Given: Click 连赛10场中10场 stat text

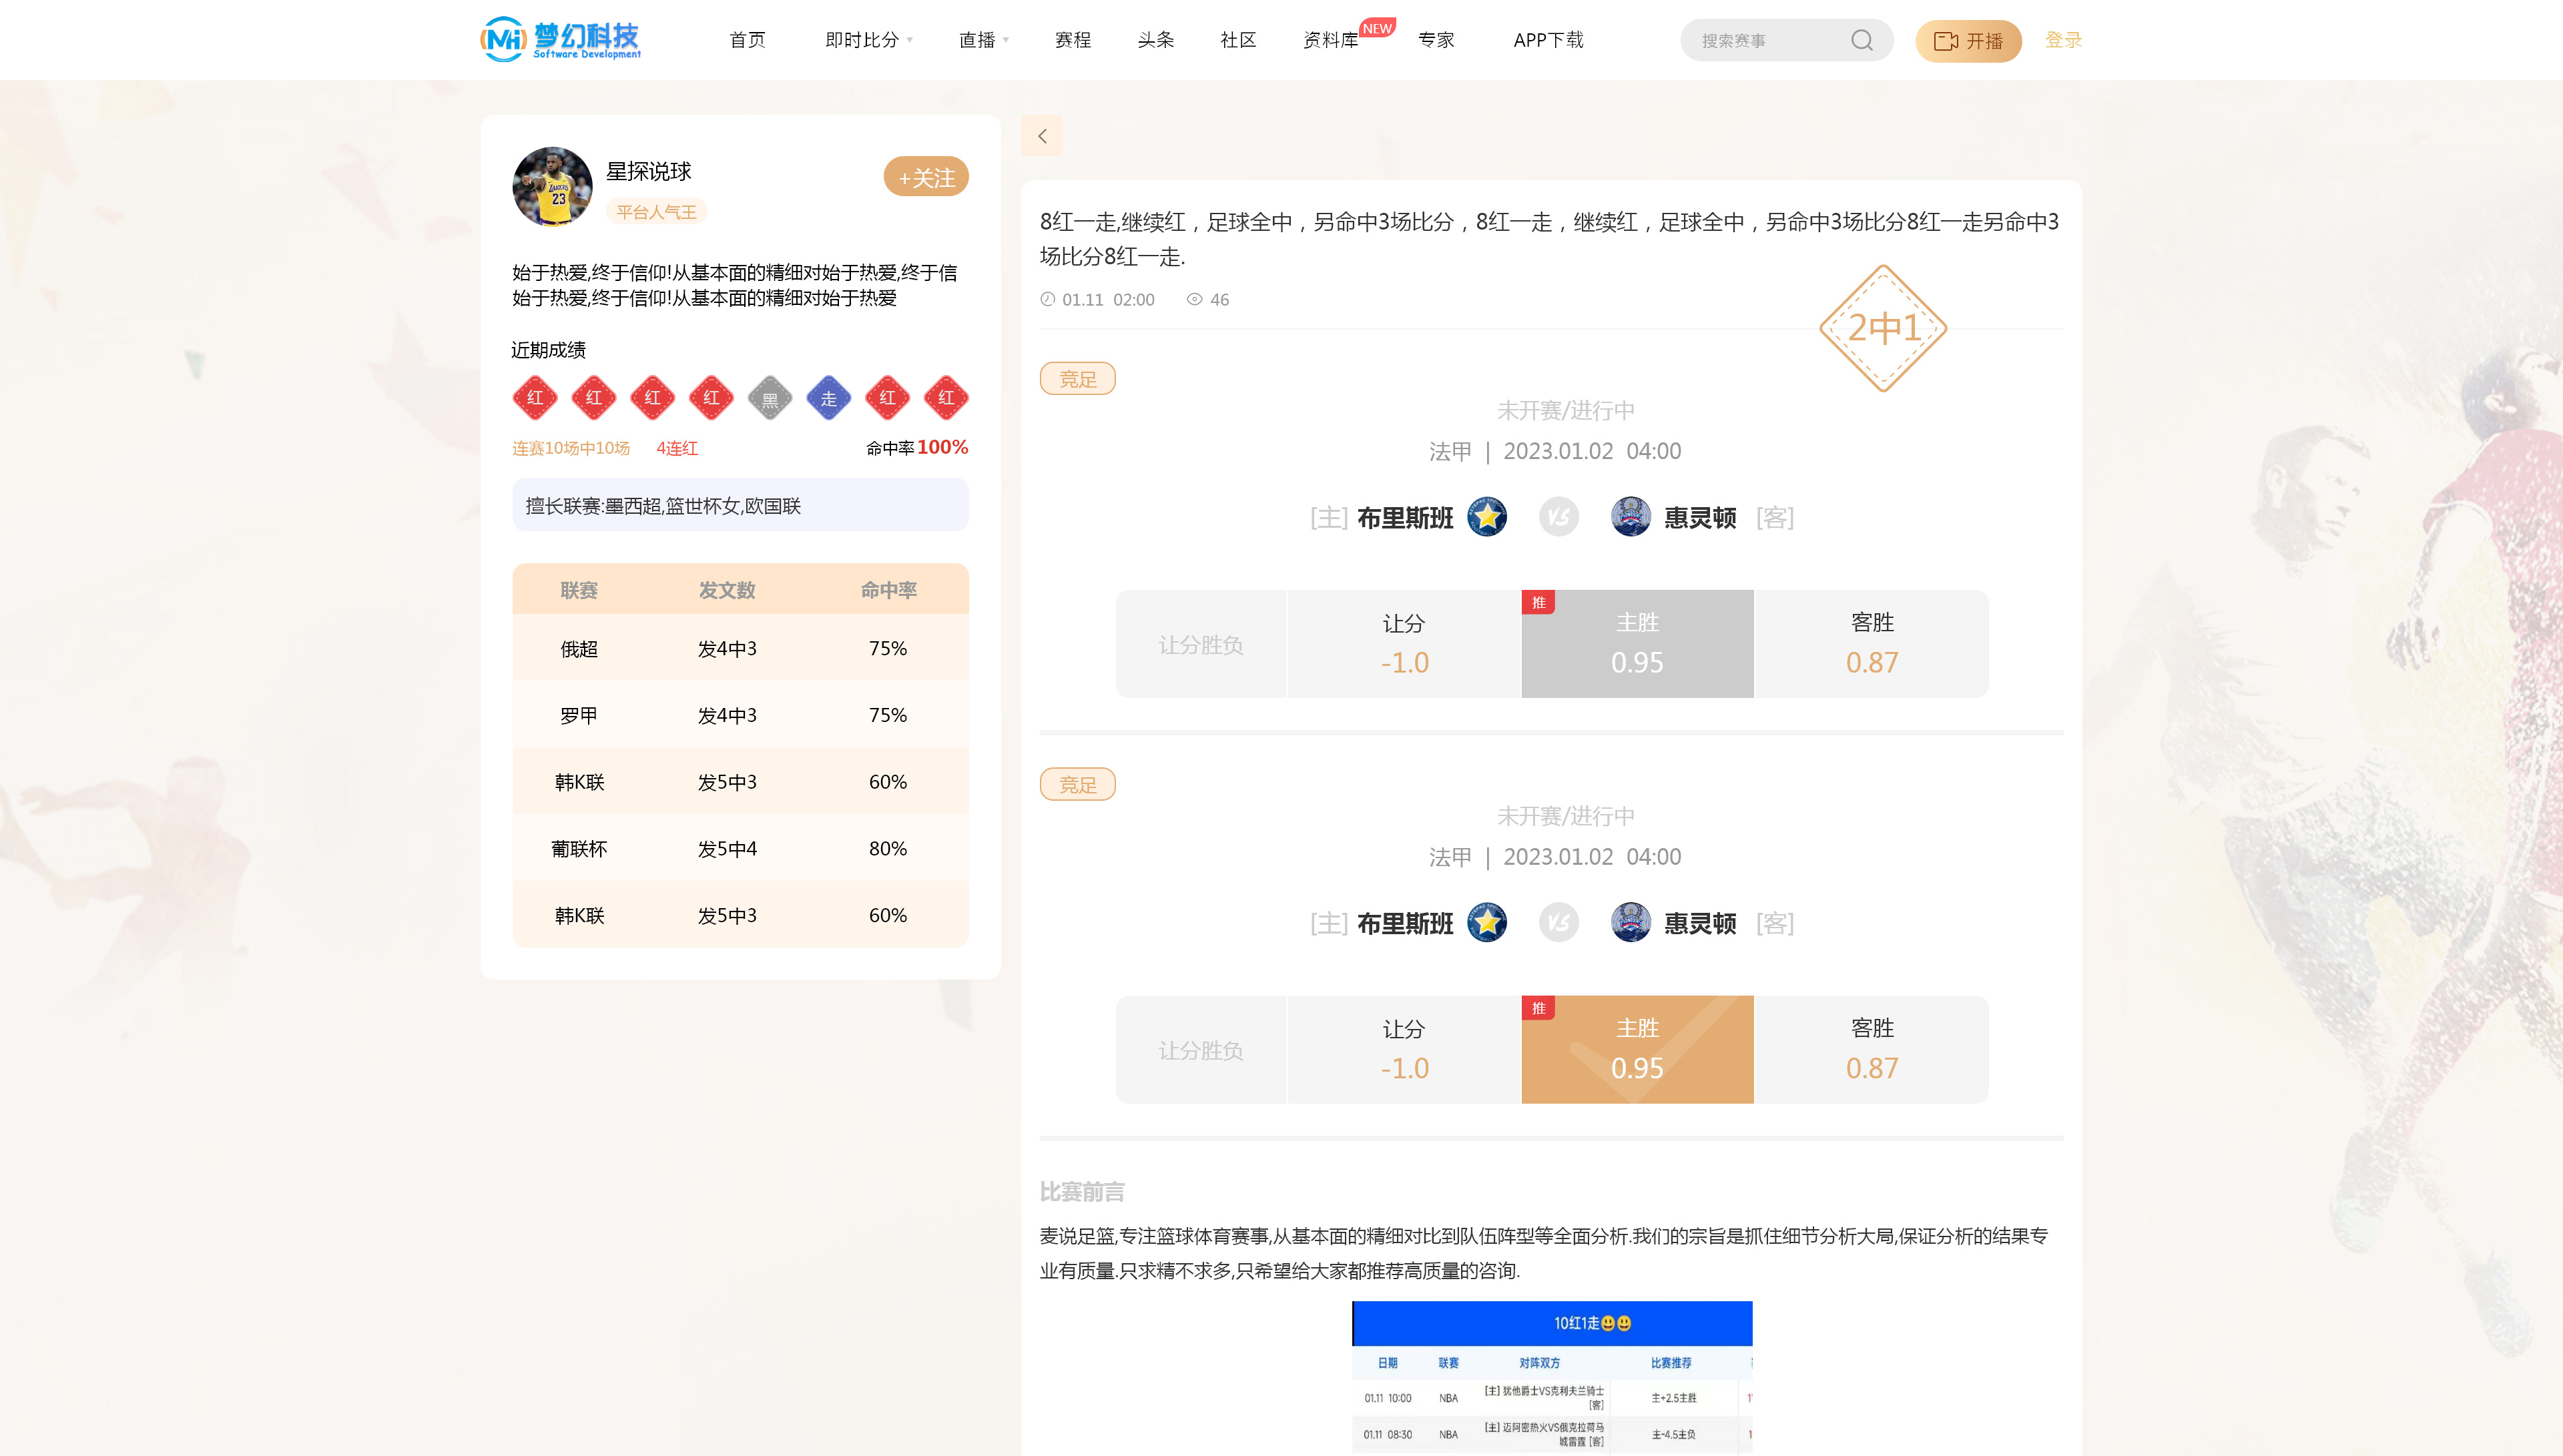Looking at the screenshot, I should pos(571,448).
